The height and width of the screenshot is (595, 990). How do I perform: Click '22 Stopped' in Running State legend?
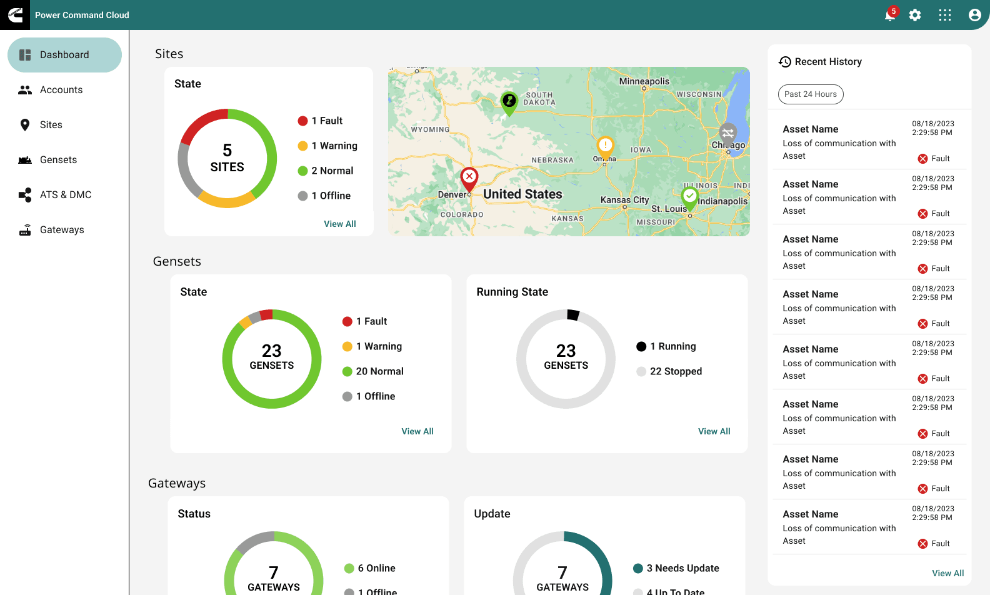coord(676,371)
